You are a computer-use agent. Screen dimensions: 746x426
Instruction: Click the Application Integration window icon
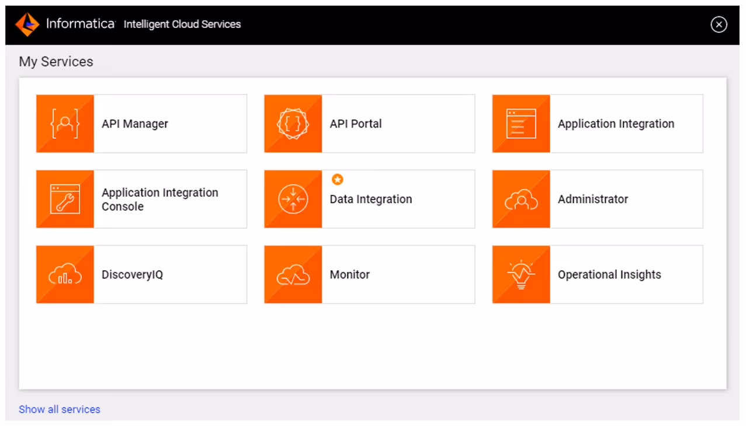(x=521, y=124)
